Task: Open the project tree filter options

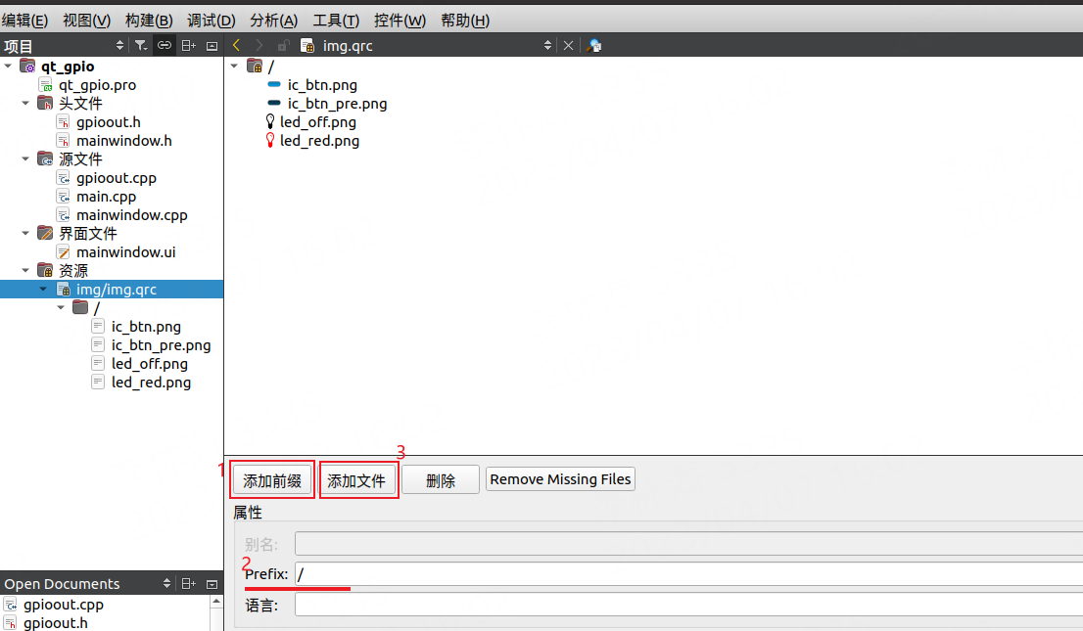Action: [x=141, y=46]
